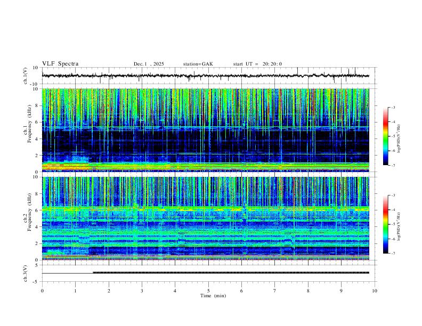Click the ch.2 spectrogram plot
Image resolution: width=422 pixels, height=326 pixels.
coord(206,218)
